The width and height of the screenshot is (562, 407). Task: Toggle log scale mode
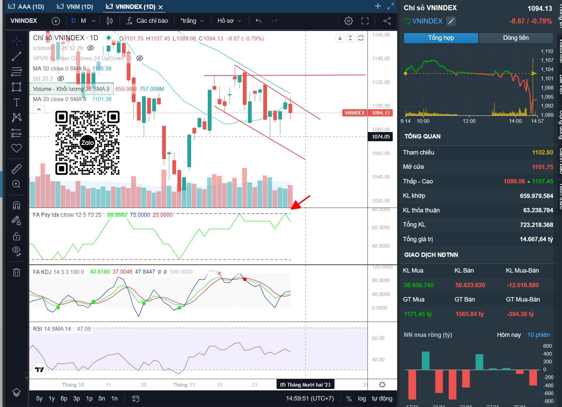coord(362,398)
